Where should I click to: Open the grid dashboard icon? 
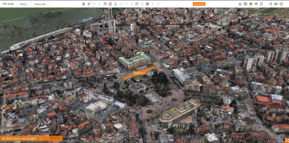(245, 4)
